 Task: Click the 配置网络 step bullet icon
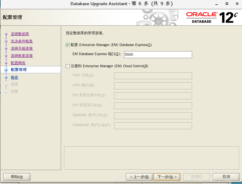click(x=6, y=63)
